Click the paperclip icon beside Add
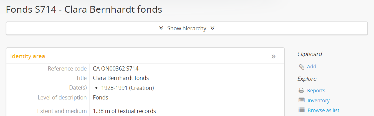This screenshot has width=374, height=116. click(x=302, y=67)
